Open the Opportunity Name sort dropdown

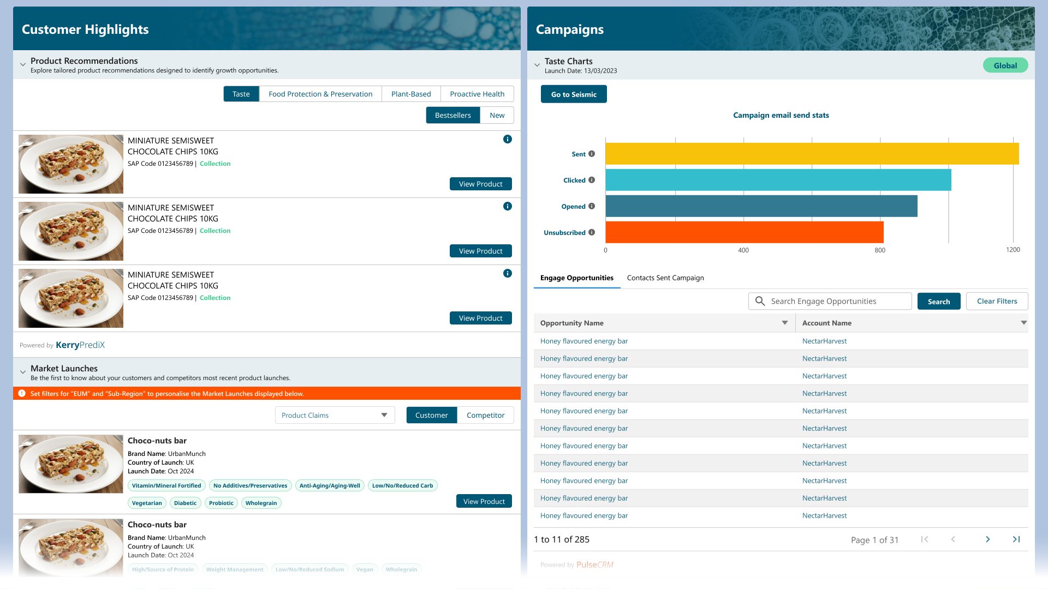click(x=785, y=322)
